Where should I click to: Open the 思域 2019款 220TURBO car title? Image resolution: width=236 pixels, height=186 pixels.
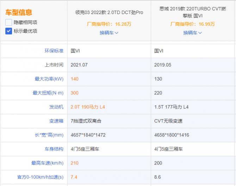click(193, 13)
